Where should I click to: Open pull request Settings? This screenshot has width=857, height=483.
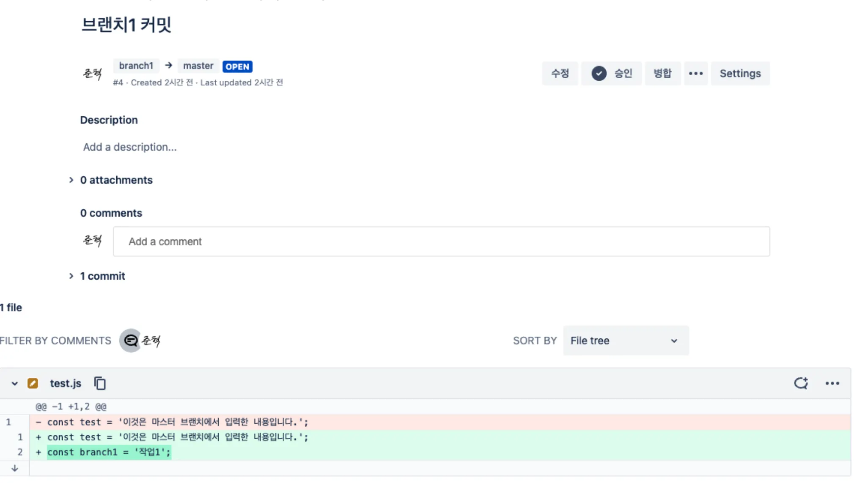(740, 74)
